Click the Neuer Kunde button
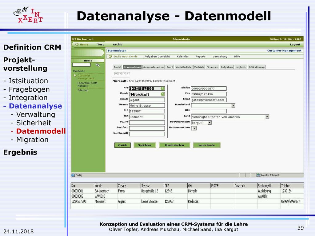This screenshot has height=236, width=315. tap(206, 145)
